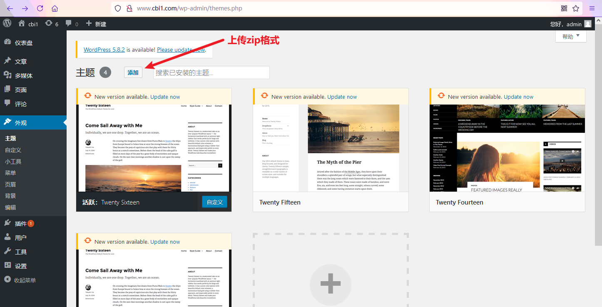Open comments bubble showing 0

72,24
